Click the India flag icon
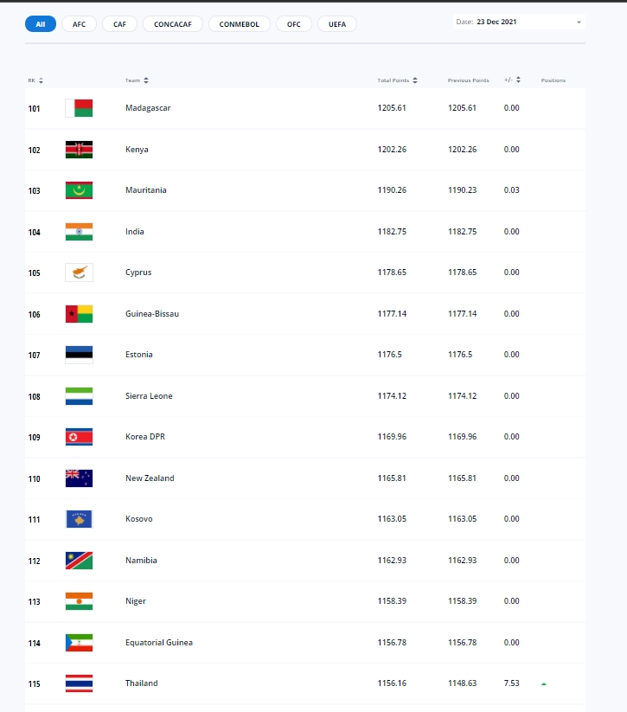 [x=79, y=232]
